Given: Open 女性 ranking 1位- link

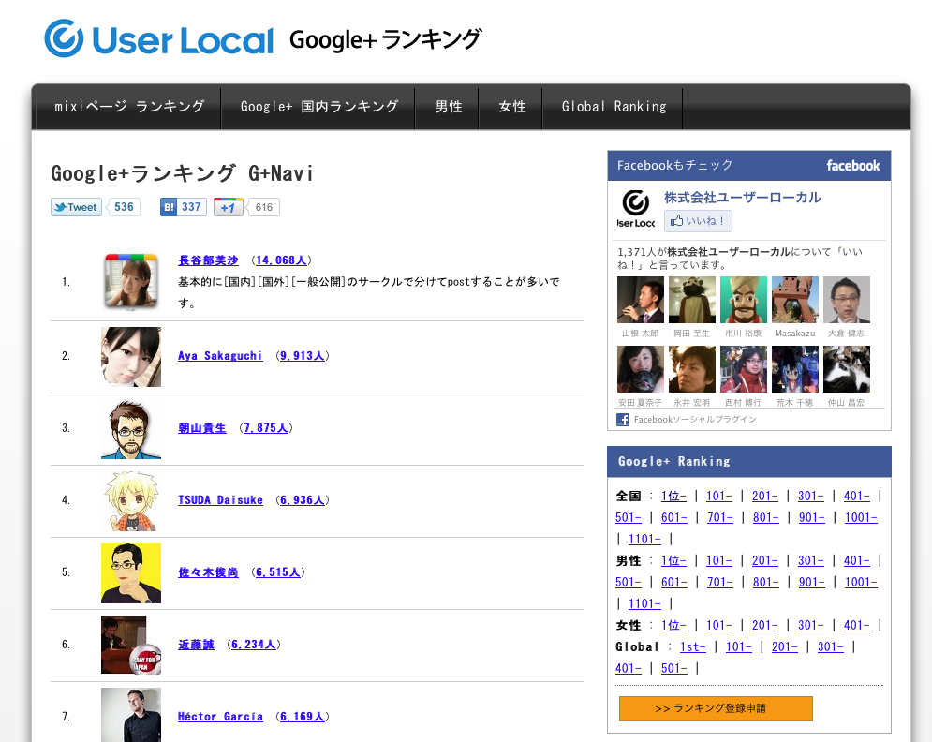Looking at the screenshot, I should 673,626.
